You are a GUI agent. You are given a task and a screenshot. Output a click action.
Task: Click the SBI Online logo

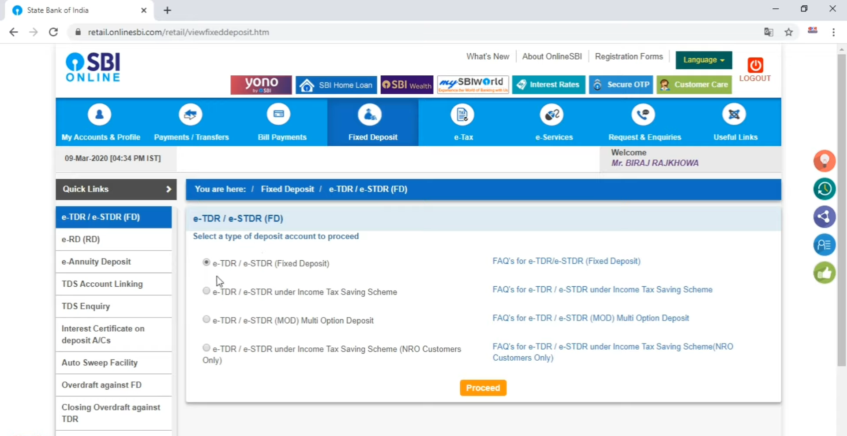(x=93, y=67)
